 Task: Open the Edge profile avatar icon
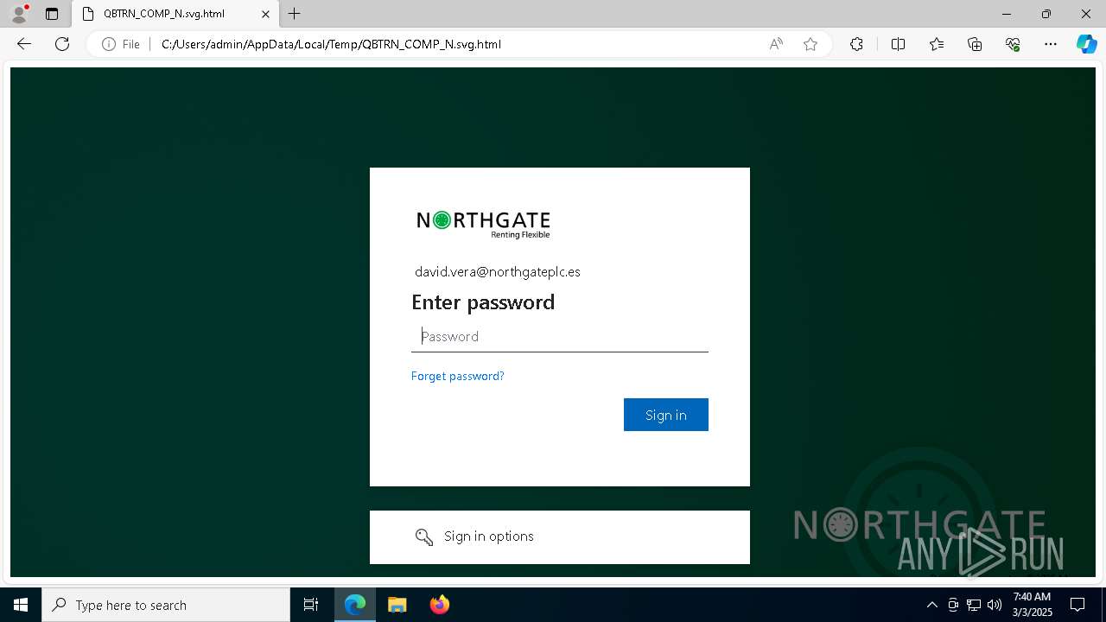tap(19, 14)
